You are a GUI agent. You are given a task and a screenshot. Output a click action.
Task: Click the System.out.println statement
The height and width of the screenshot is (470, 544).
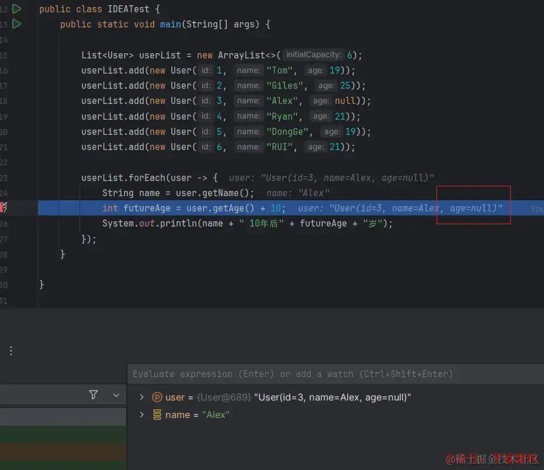[247, 224]
